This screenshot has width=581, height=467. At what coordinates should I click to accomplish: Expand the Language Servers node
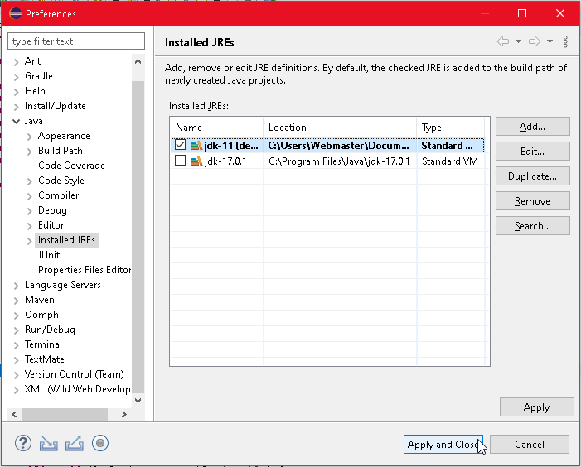(16, 286)
